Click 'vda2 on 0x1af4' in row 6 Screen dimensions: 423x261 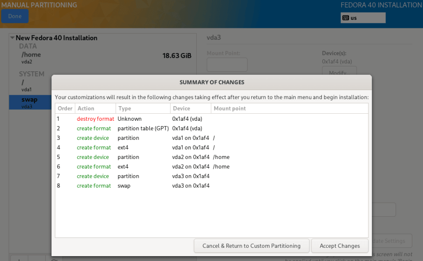click(x=191, y=167)
